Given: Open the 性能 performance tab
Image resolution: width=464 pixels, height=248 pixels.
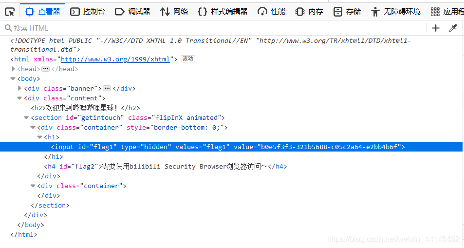Looking at the screenshot, I should coord(272,12).
